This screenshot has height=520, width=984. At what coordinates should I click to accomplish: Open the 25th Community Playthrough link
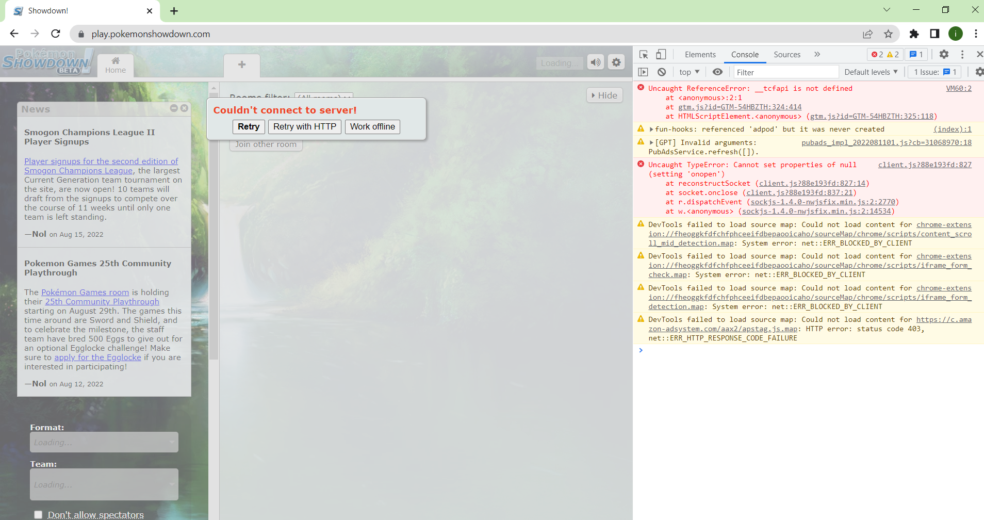102,302
